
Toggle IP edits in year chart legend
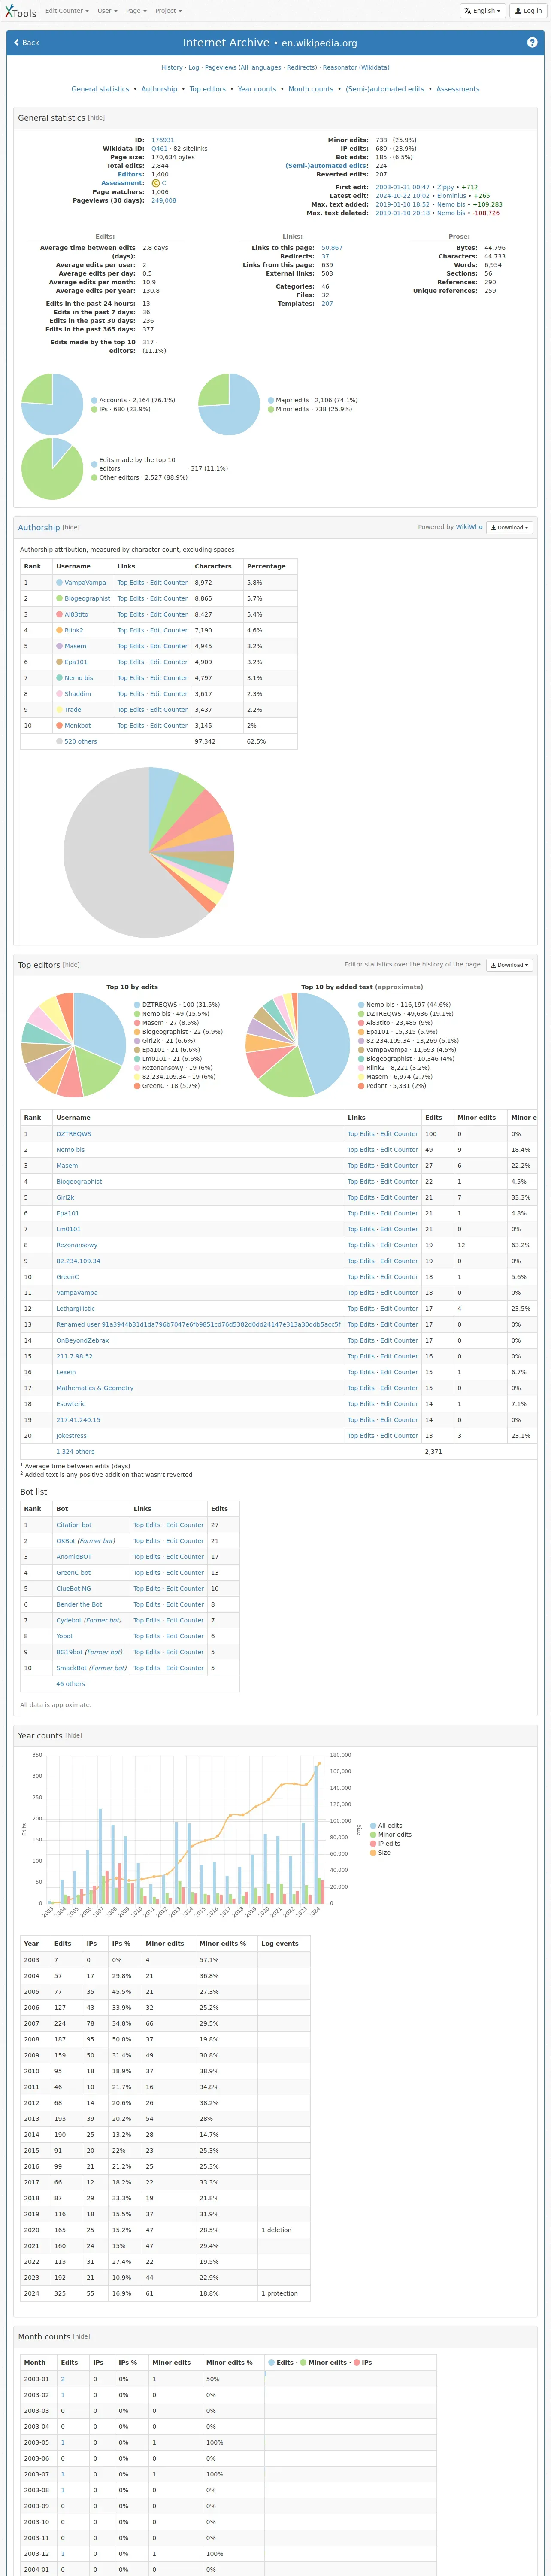pyautogui.click(x=385, y=1844)
